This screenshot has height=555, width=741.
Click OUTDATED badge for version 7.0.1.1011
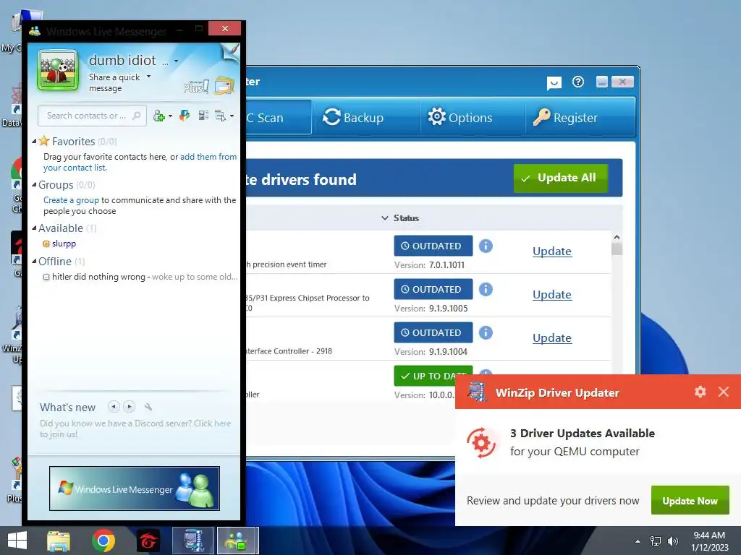pyautogui.click(x=433, y=246)
